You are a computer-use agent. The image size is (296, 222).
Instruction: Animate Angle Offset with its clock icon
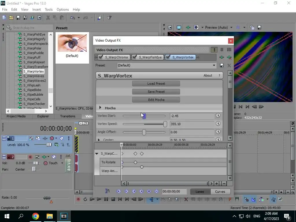pos(218,132)
